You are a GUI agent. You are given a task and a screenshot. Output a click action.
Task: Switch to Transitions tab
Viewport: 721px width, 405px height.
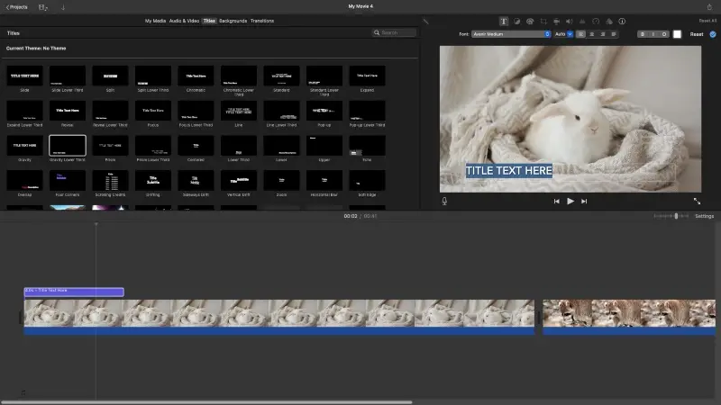point(262,21)
